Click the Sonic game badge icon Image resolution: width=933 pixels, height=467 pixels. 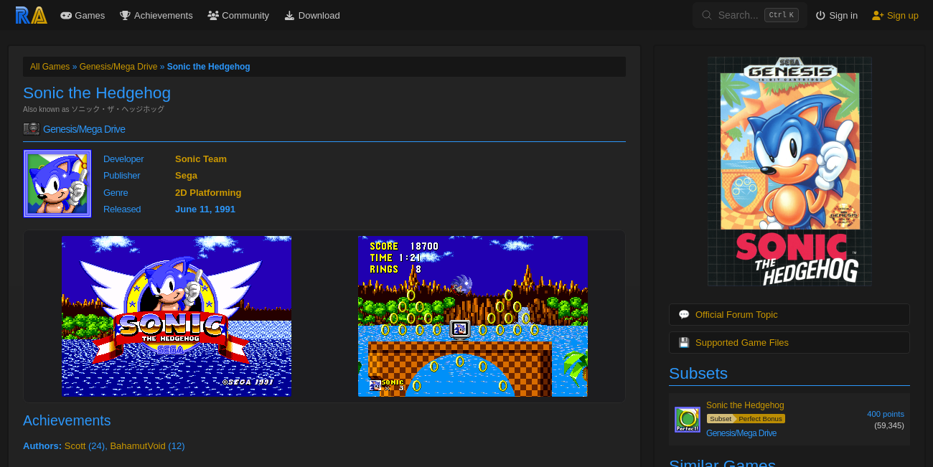coord(57,184)
